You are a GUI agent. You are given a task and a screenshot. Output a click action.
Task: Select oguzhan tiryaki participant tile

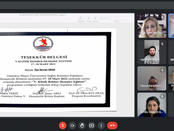pos(152,52)
